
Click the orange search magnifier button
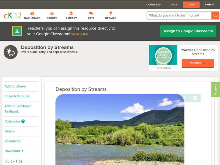[x=215, y=15]
